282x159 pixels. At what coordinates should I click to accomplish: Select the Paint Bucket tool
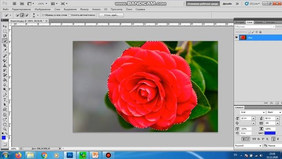[x=5, y=80]
